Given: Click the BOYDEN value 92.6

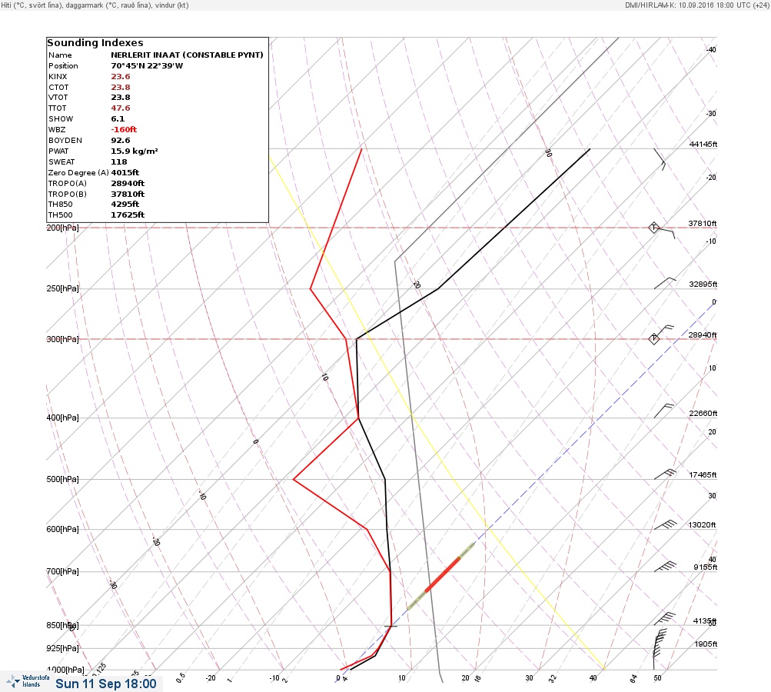Looking at the screenshot, I should [x=121, y=141].
